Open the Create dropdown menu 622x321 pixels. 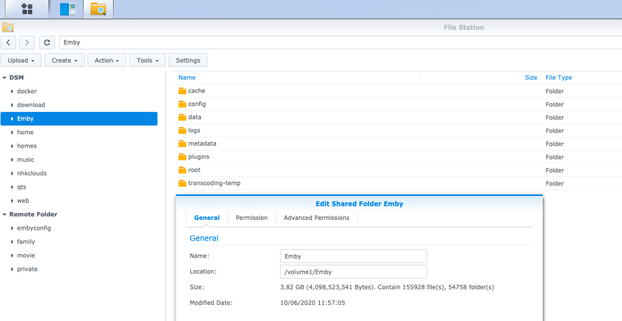pyautogui.click(x=64, y=60)
